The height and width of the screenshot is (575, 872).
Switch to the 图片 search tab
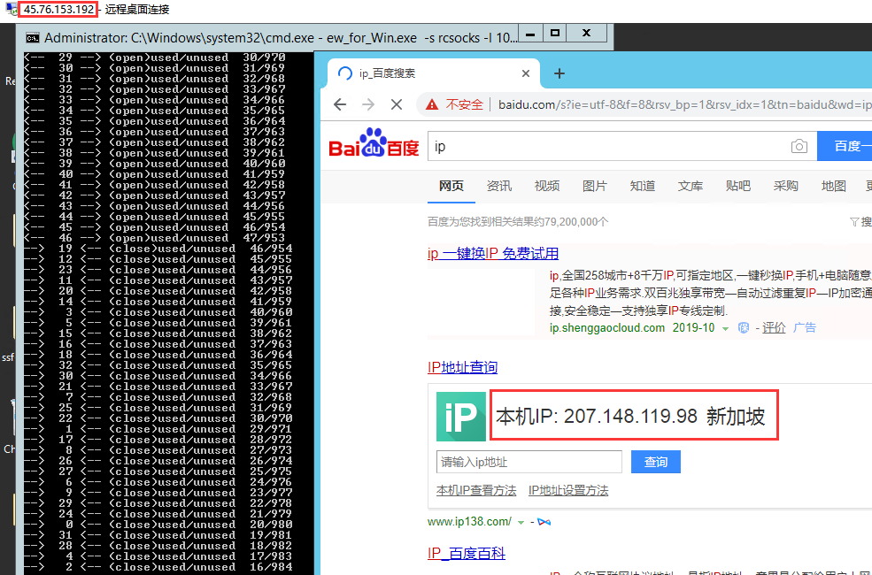[x=594, y=187]
